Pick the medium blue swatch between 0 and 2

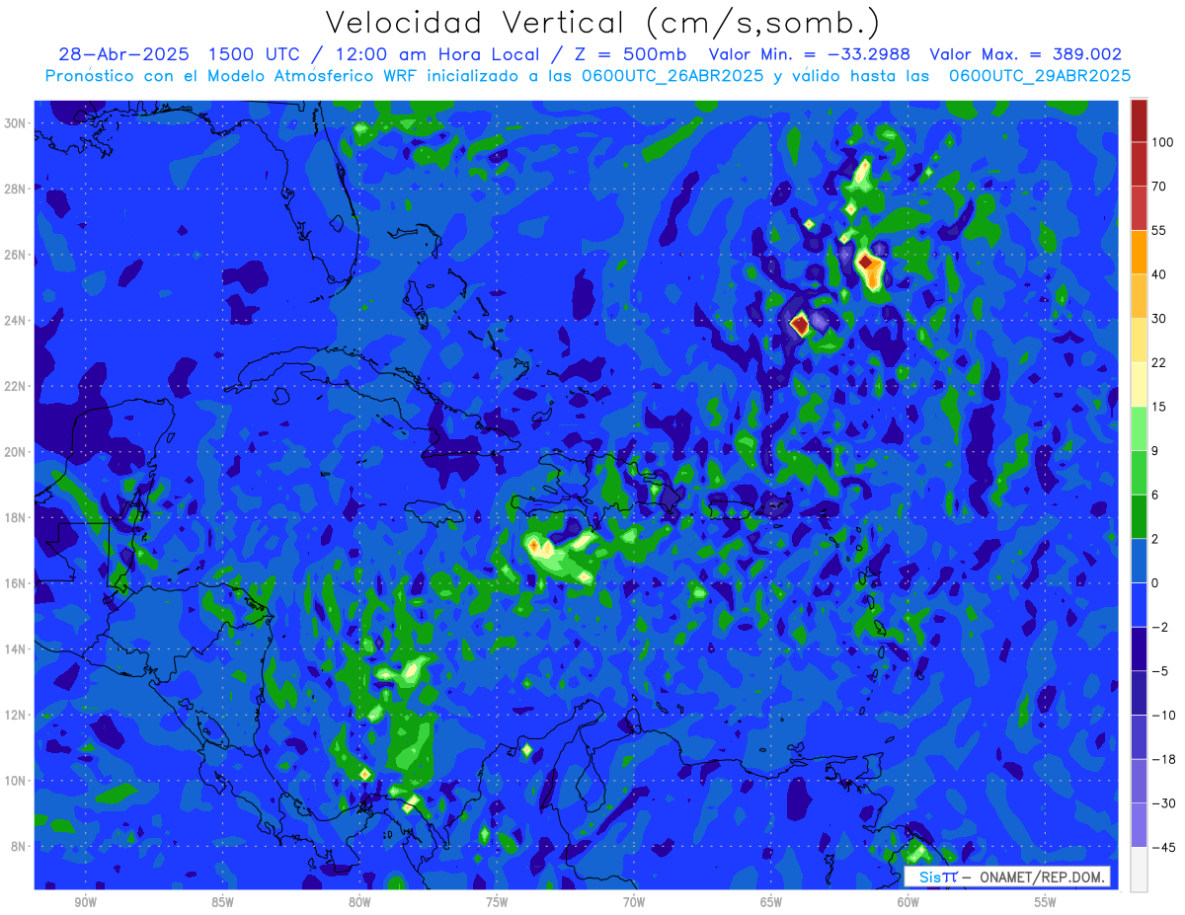coord(1140,559)
